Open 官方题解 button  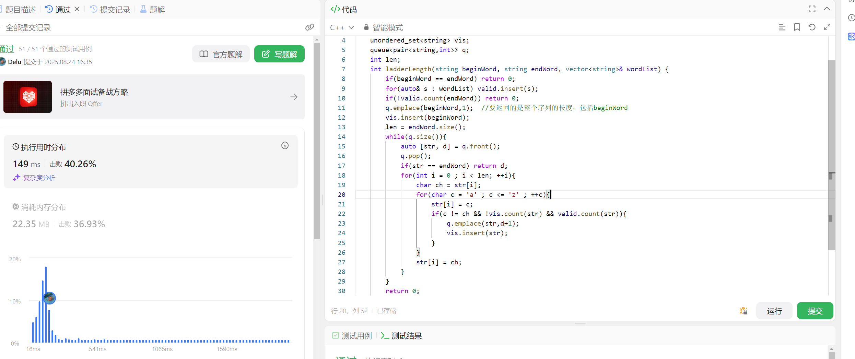(221, 54)
